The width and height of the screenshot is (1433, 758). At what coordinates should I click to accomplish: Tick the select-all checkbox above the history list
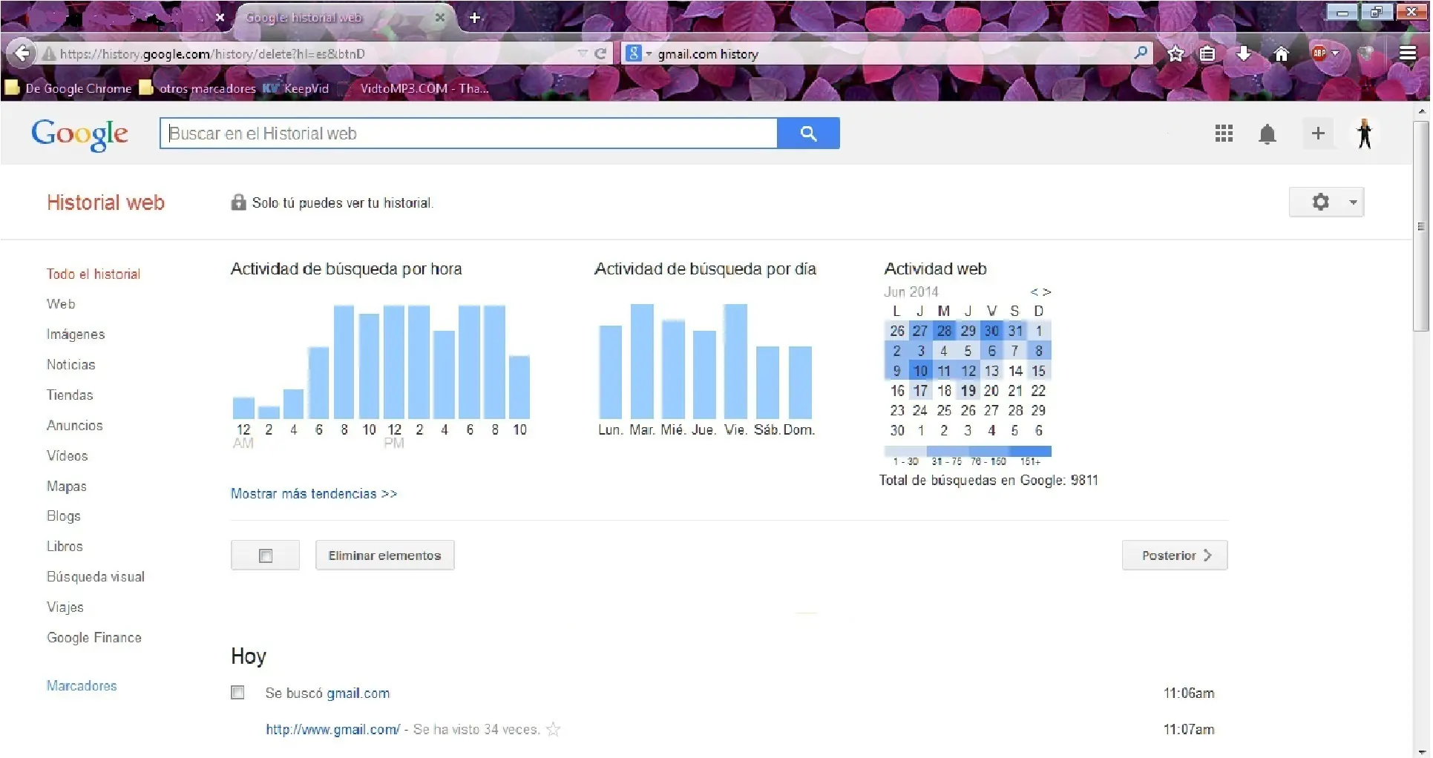point(265,556)
